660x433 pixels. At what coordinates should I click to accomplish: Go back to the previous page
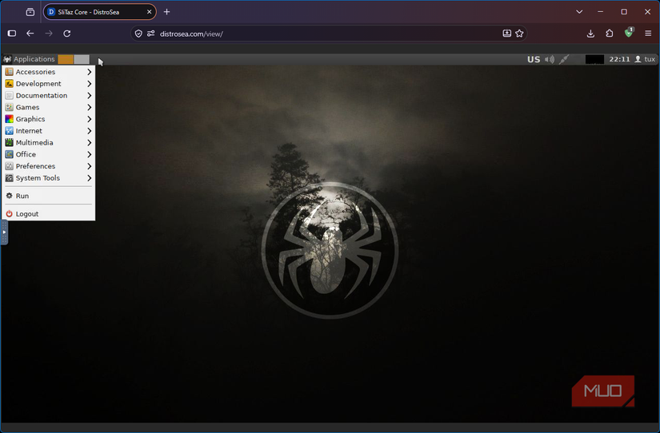click(30, 34)
